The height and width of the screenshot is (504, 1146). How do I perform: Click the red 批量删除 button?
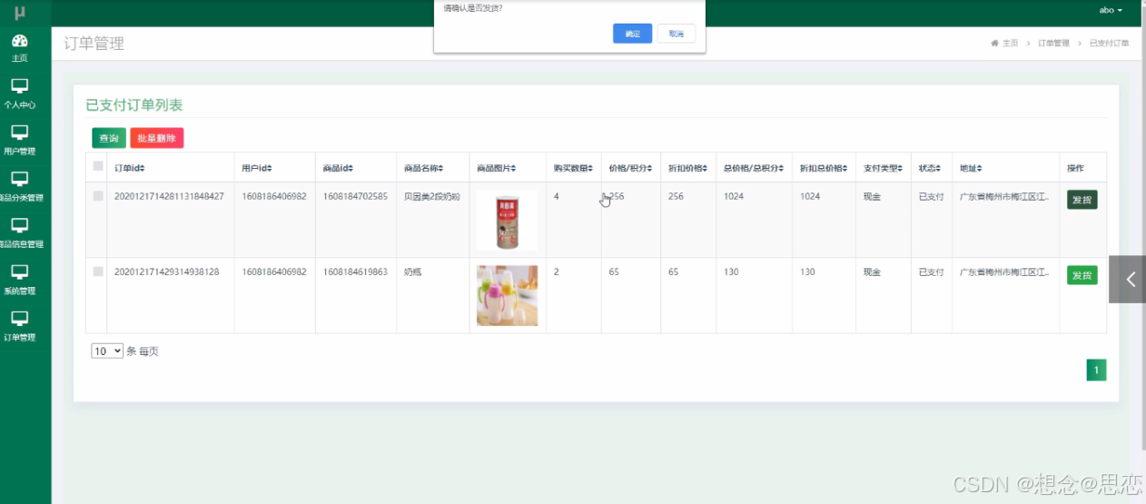click(157, 138)
